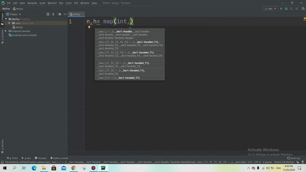Image resolution: width=306 pixels, height=172 pixels.
Task: Start debugging with the green bug icon
Action: [x=286, y=9]
